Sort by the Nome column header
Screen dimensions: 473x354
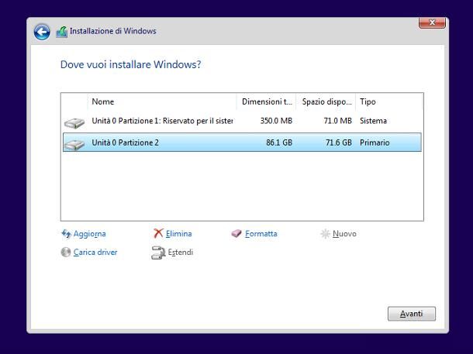[x=162, y=101]
